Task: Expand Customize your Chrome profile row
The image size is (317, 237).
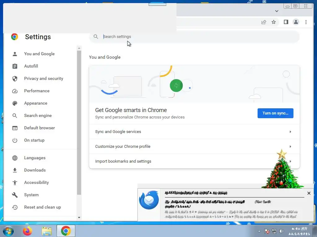Action: point(194,147)
